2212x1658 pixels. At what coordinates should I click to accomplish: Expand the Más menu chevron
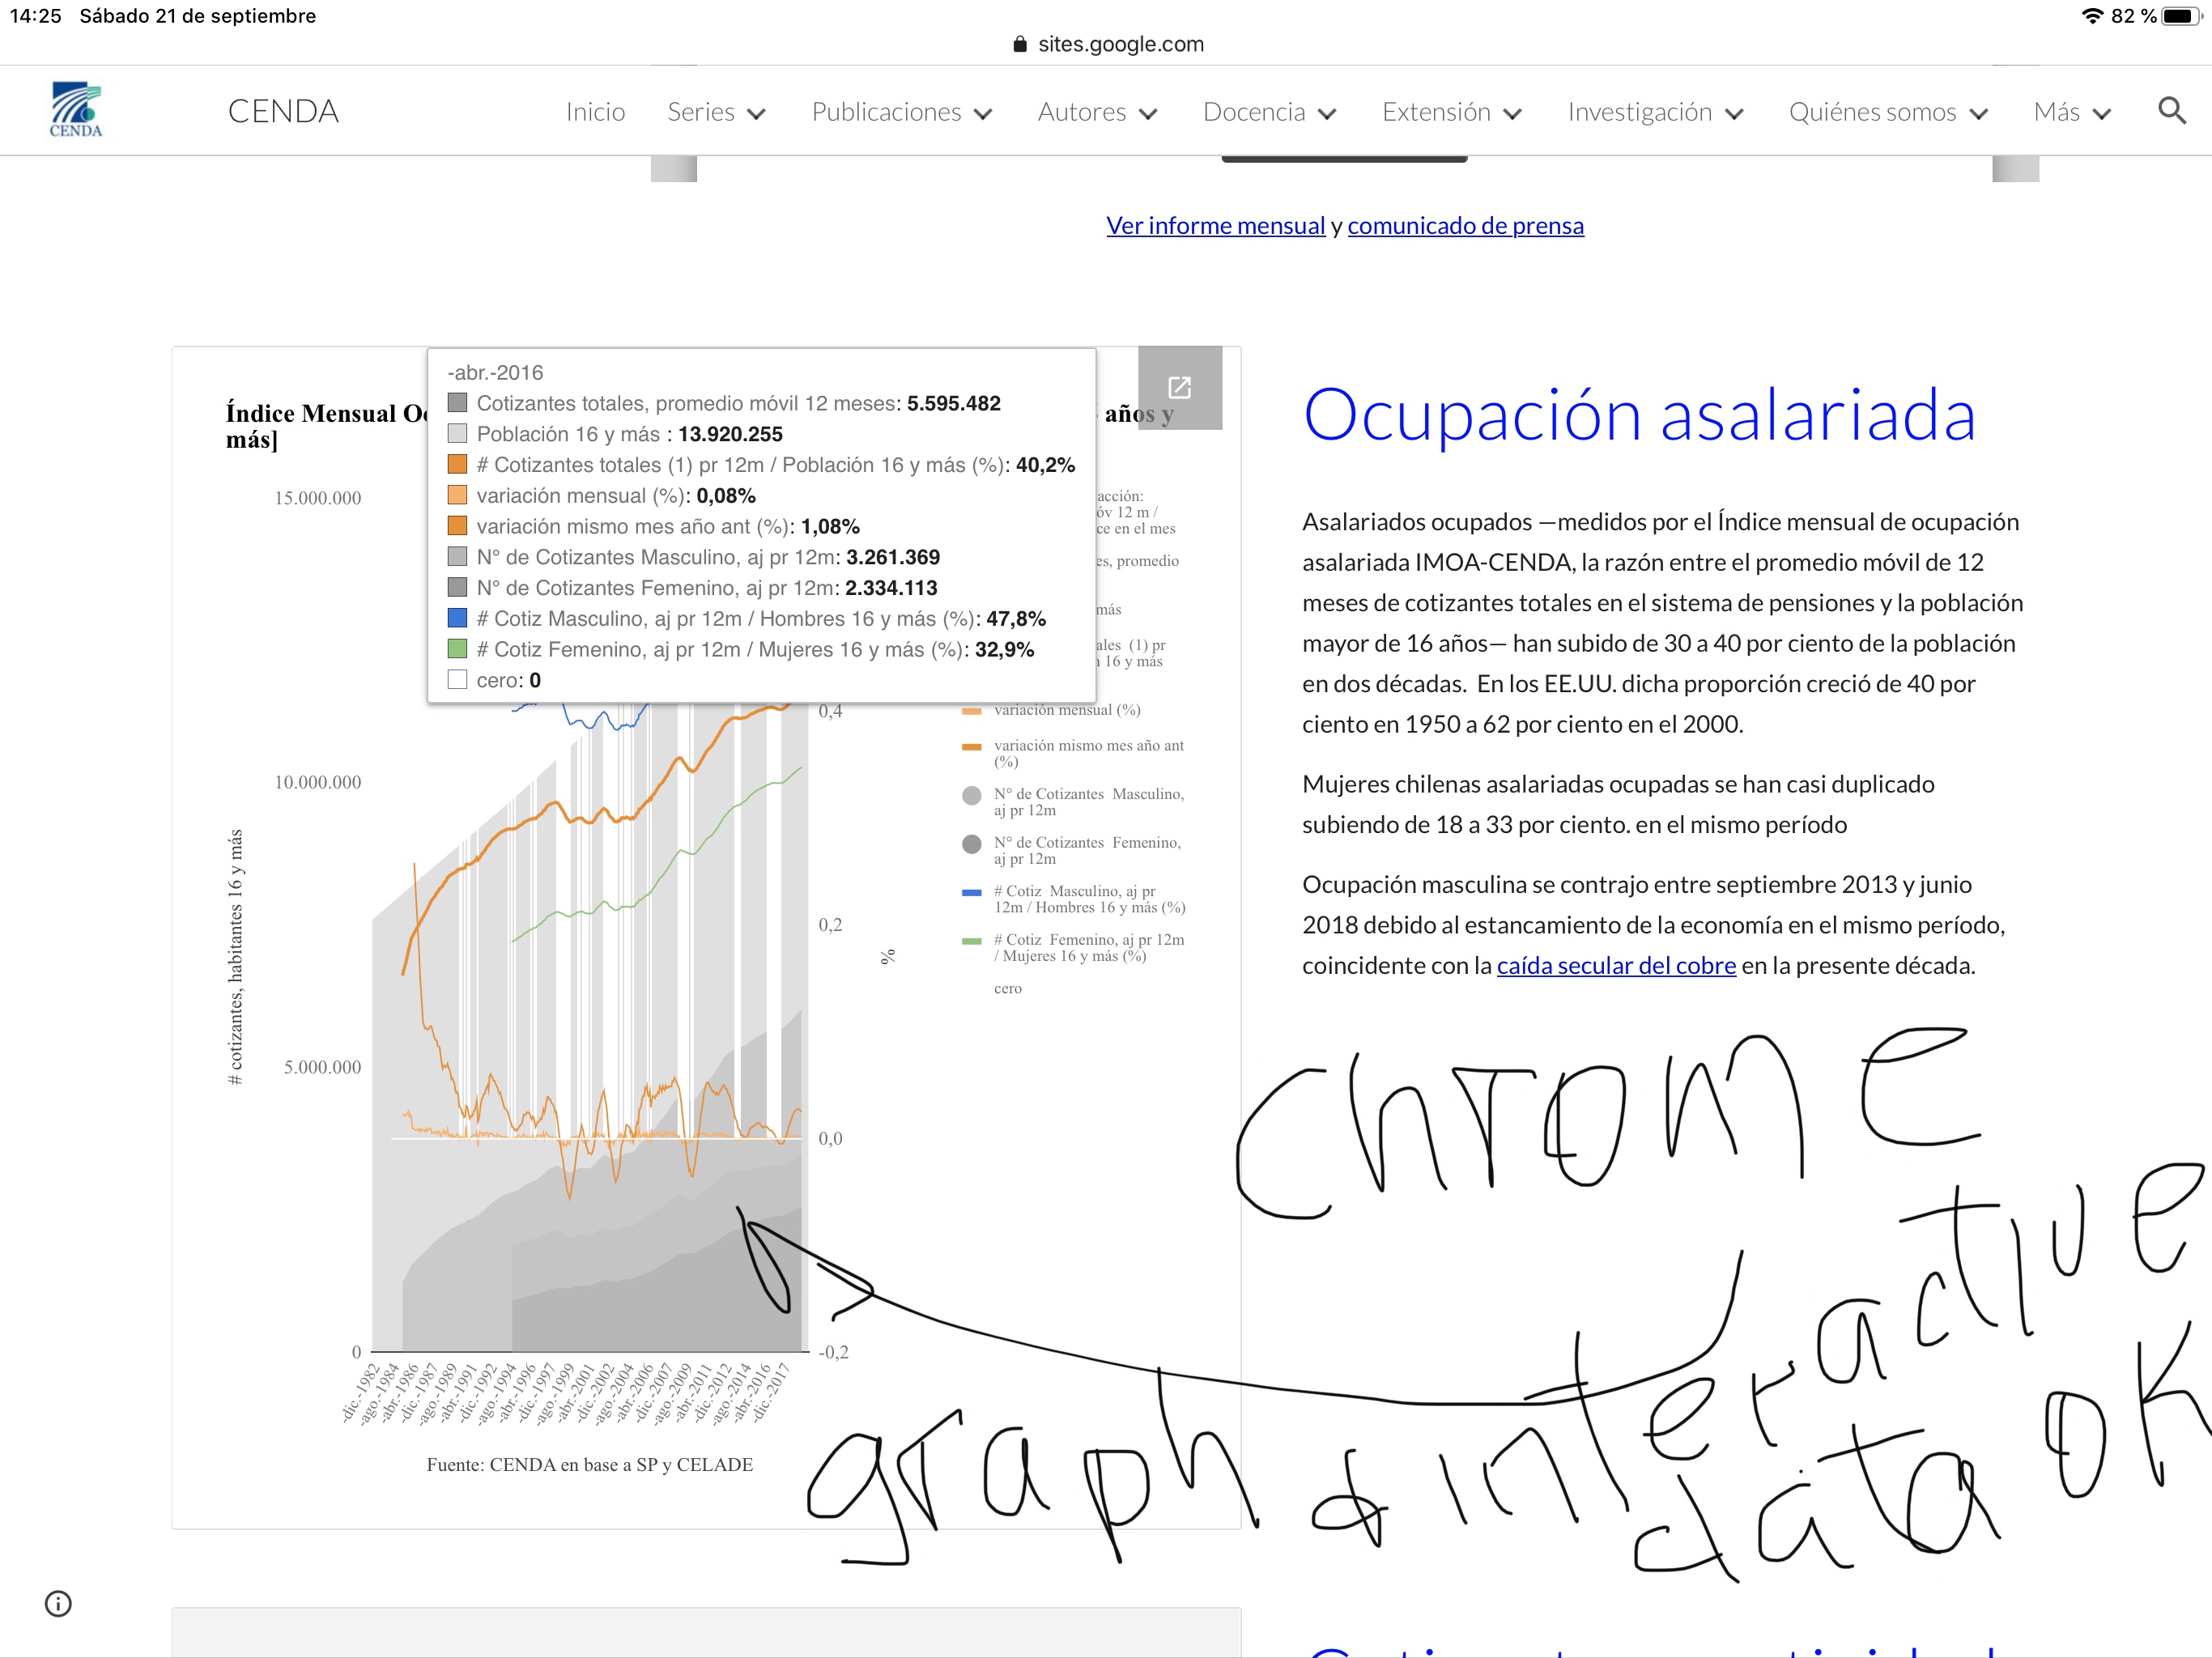click(2102, 113)
